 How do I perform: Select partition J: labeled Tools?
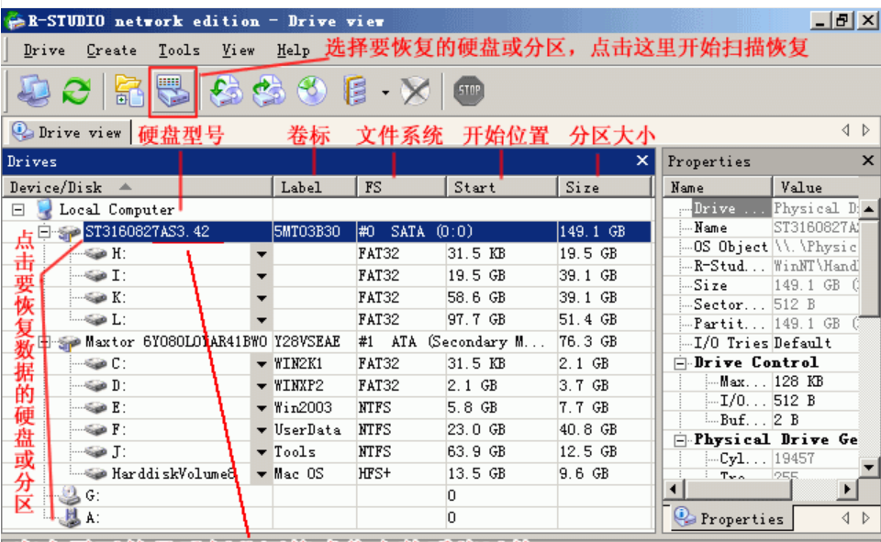coord(327,451)
